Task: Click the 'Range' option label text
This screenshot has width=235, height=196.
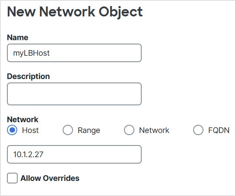Action: 89,130
